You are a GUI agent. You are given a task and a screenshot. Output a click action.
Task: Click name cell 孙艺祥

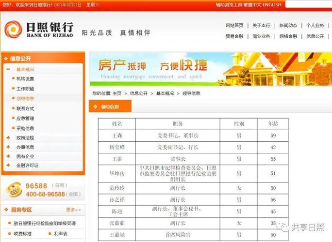[117, 200]
